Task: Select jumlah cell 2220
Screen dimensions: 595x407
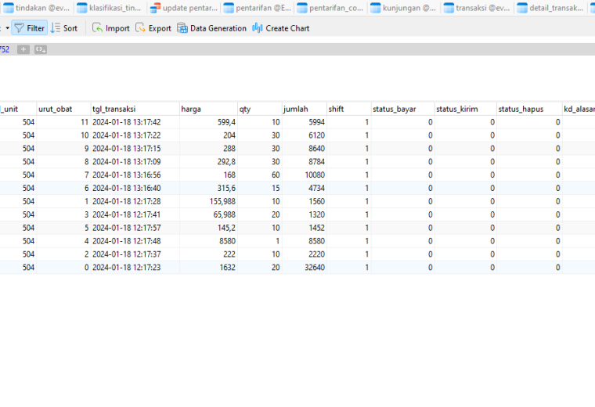Action: click(304, 254)
